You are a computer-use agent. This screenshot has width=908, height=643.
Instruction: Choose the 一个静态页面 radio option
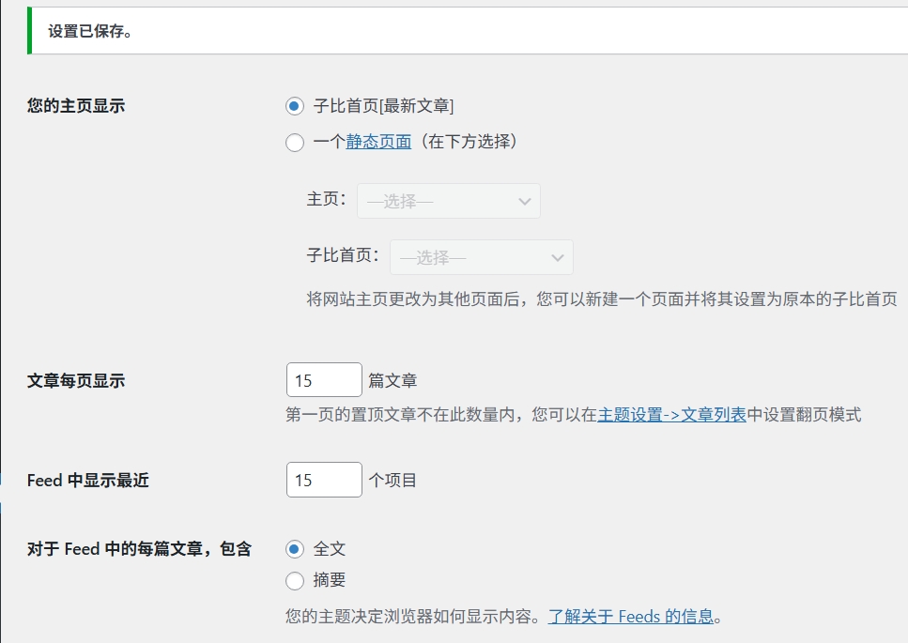(295, 143)
